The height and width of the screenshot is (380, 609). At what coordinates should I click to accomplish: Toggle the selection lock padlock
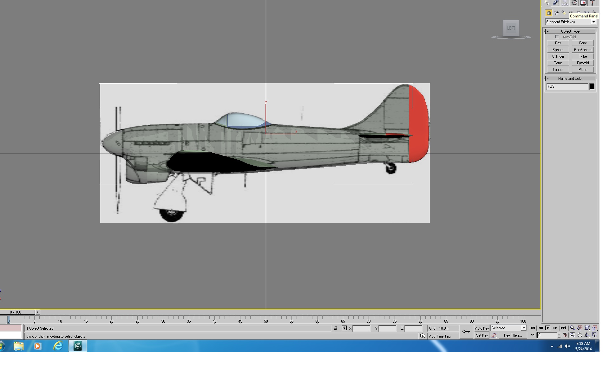[x=336, y=328]
